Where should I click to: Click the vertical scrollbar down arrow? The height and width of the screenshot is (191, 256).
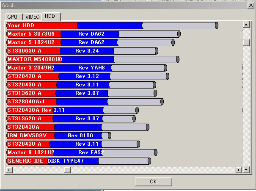point(246,170)
